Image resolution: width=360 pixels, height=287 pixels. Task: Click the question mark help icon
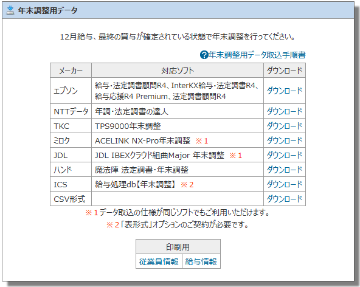[204, 55]
